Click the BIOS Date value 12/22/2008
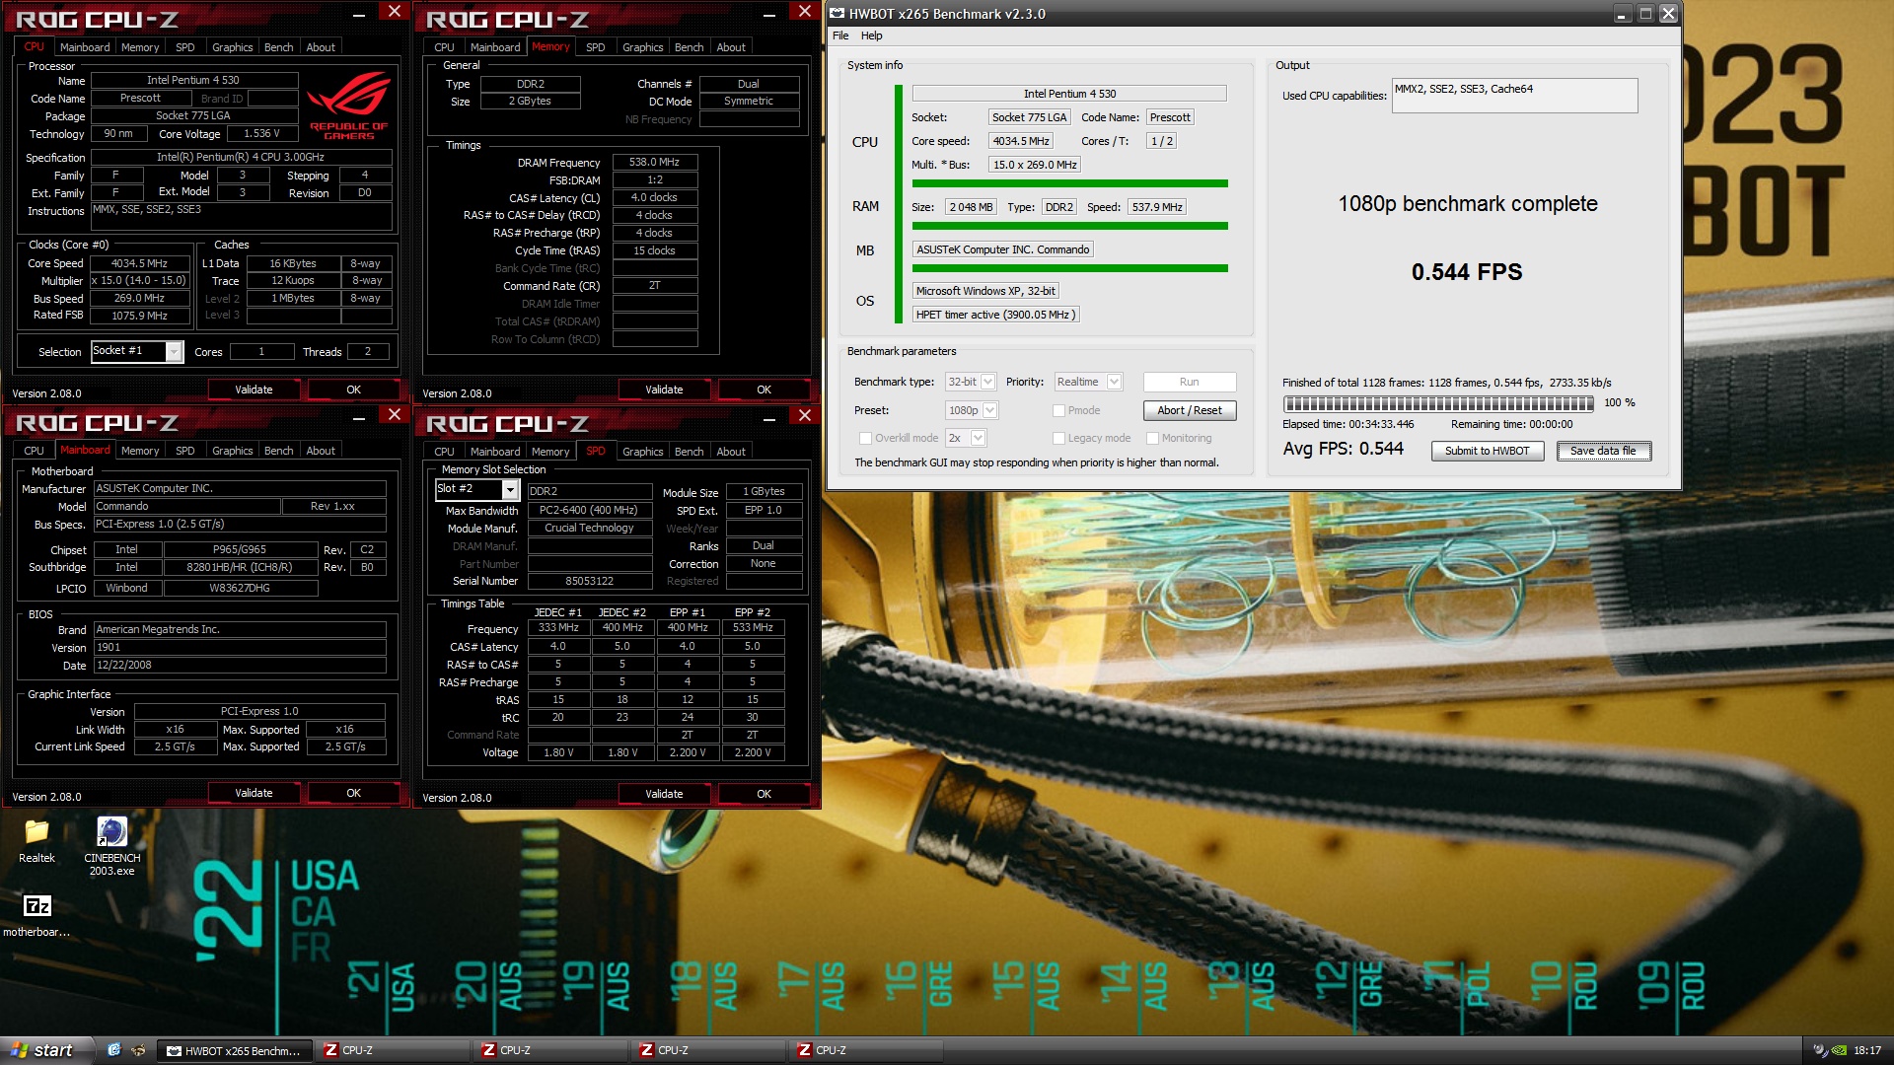The image size is (1894, 1065). tap(240, 665)
